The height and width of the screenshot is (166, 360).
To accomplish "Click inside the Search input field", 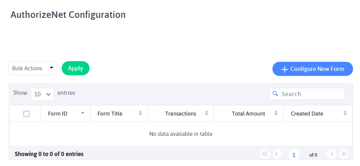I will pyautogui.click(x=307, y=94).
